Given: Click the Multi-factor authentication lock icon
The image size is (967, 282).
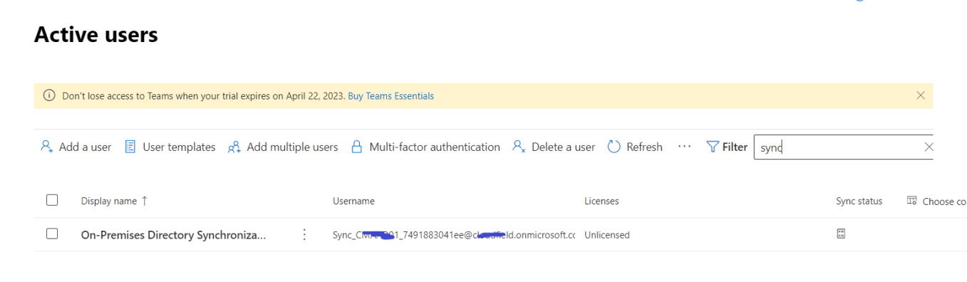Looking at the screenshot, I should click(356, 147).
